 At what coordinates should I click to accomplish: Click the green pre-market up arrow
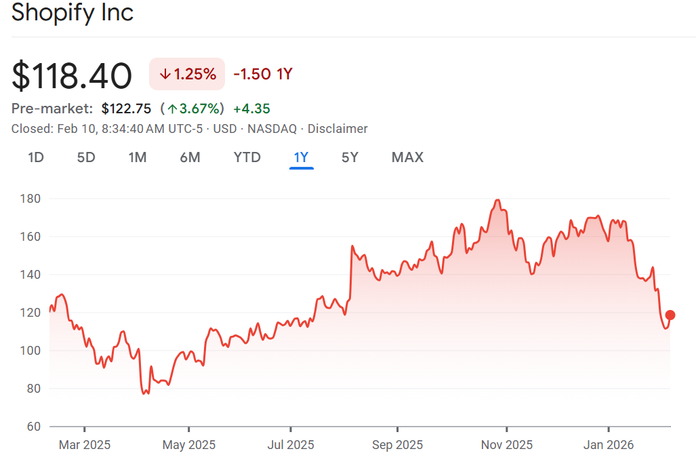point(172,109)
